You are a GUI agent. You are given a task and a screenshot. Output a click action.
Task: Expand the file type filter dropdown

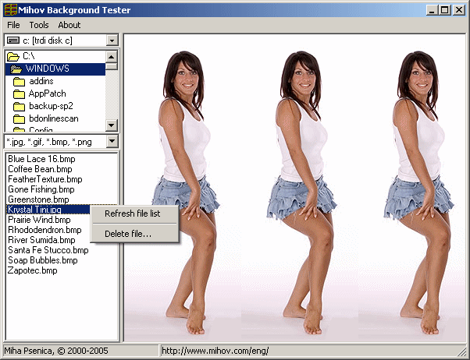pyautogui.click(x=112, y=141)
